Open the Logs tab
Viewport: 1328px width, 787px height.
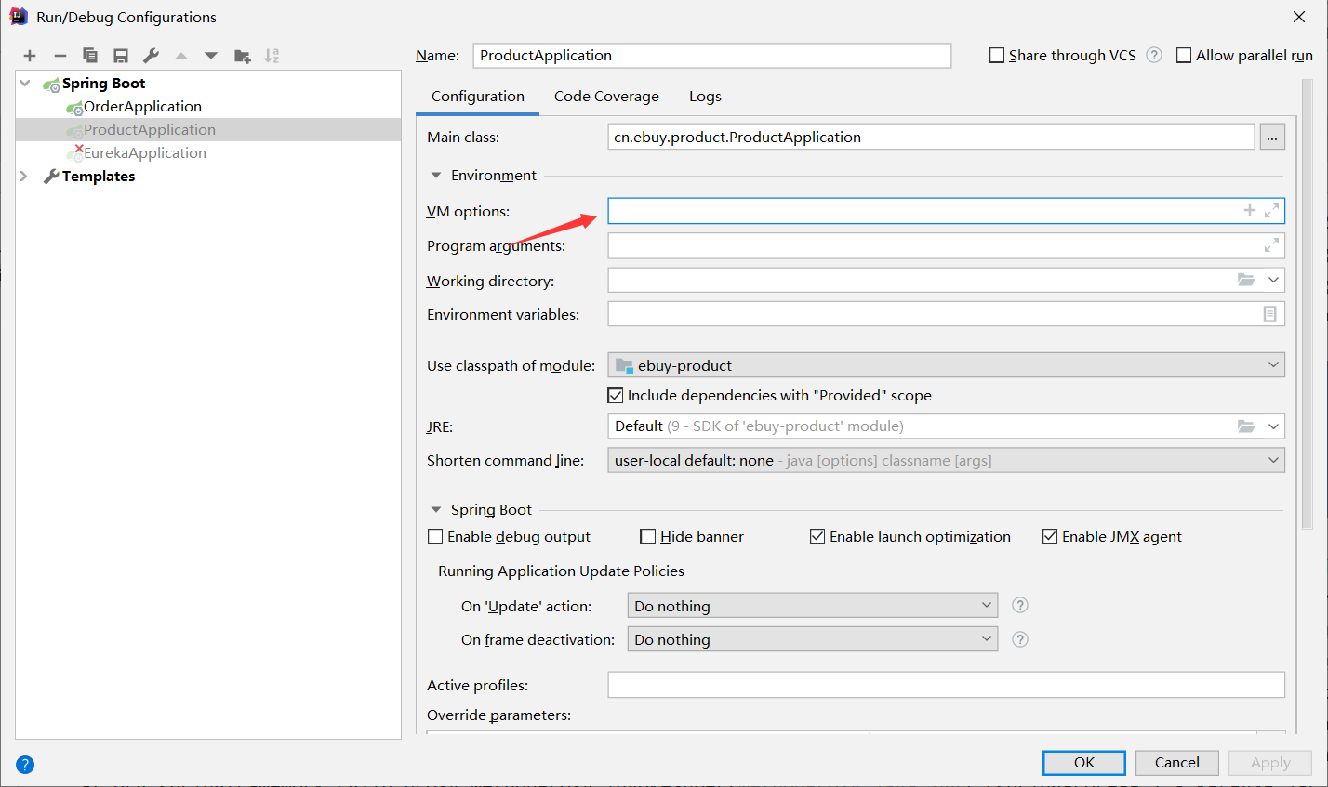[705, 97]
